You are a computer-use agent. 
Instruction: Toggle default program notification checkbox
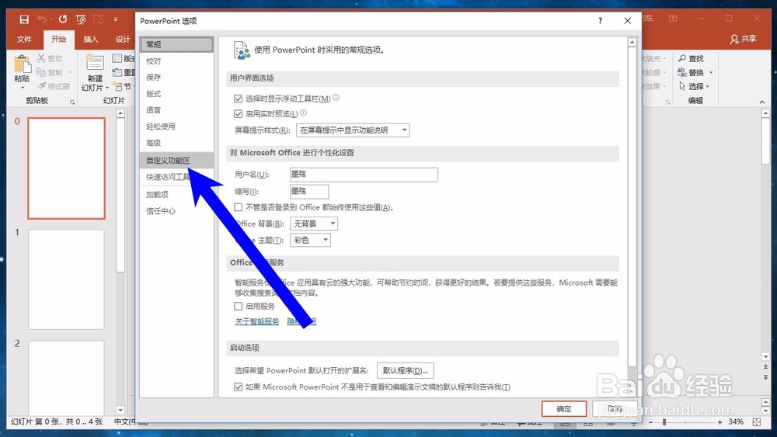(239, 387)
